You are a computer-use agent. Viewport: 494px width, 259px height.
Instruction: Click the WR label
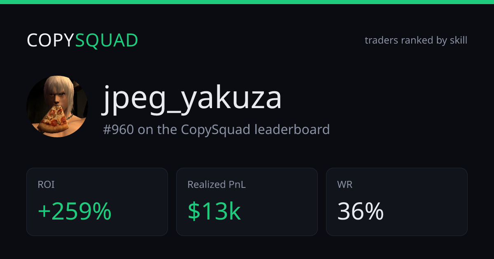click(x=345, y=185)
